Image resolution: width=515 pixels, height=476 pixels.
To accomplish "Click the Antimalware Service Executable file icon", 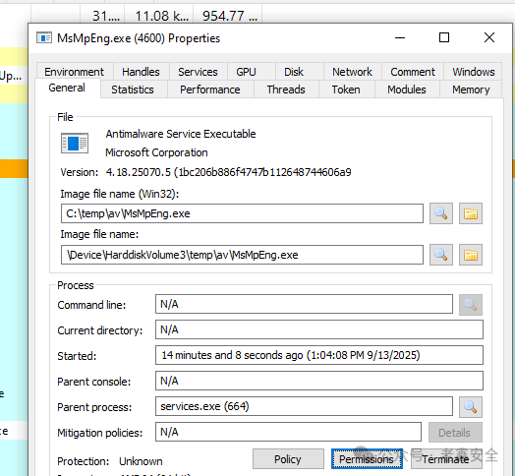I will click(x=75, y=143).
